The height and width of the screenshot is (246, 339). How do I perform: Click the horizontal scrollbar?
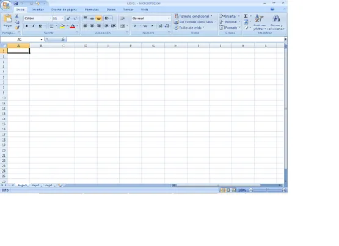[x=218, y=186]
